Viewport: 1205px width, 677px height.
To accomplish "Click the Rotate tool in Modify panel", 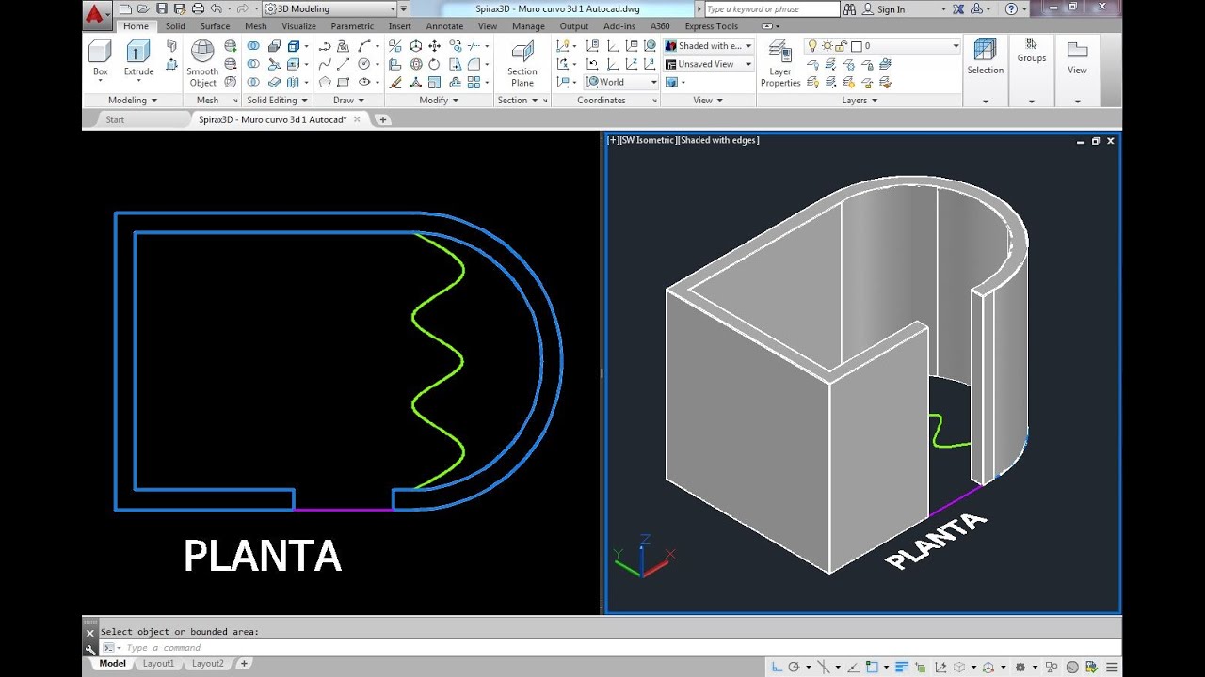I will (434, 64).
